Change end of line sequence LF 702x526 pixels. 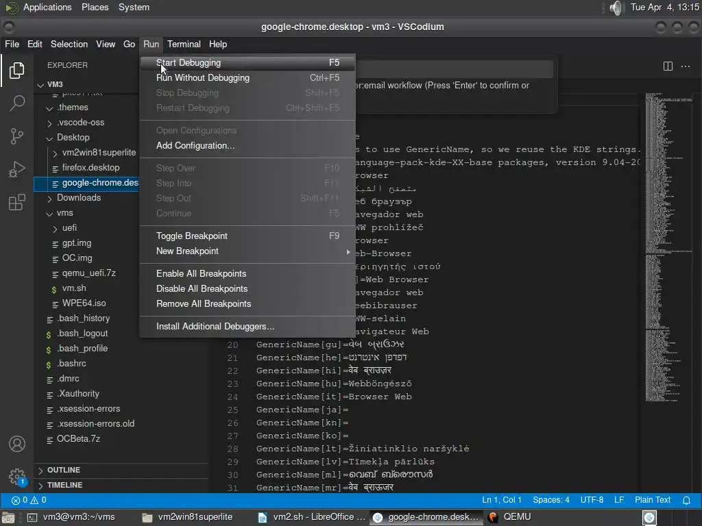tap(619, 500)
